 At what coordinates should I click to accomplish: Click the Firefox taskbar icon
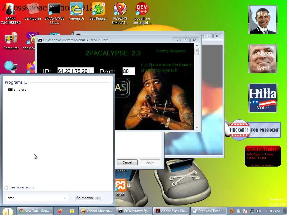[x=60, y=211]
